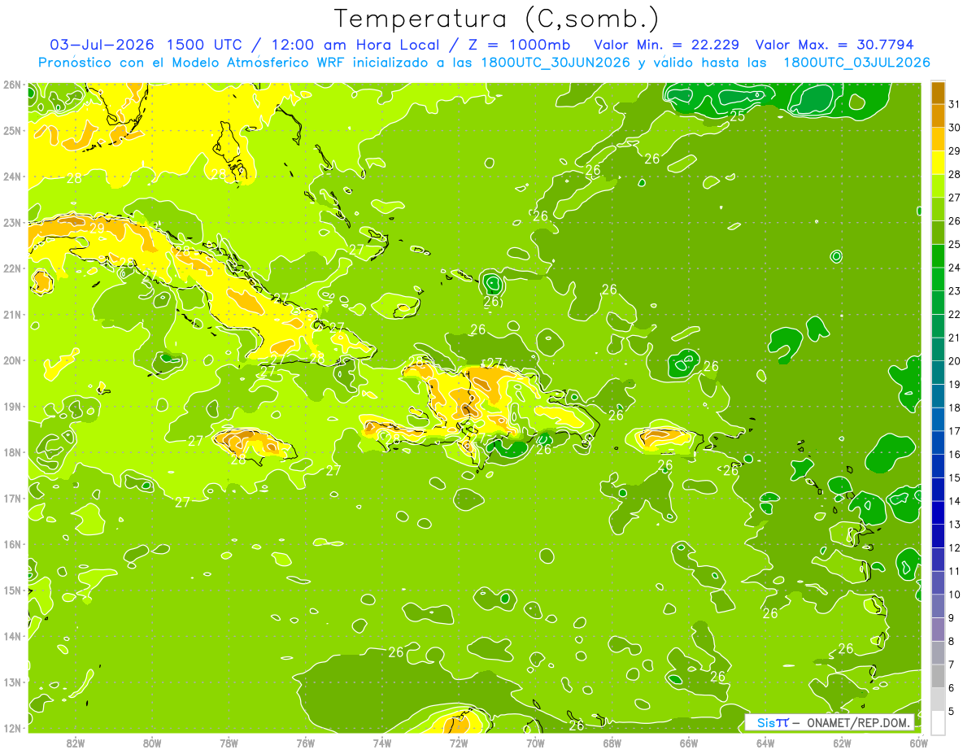
Task: Click the topmost brown color-scale swatch above 31
Action: [938, 93]
